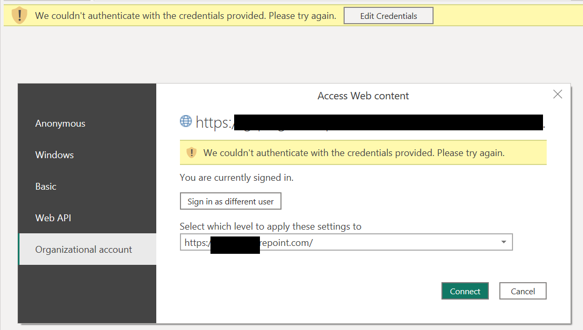583x330 pixels.
Task: Open the Web API authentication tab
Action: [87, 218]
